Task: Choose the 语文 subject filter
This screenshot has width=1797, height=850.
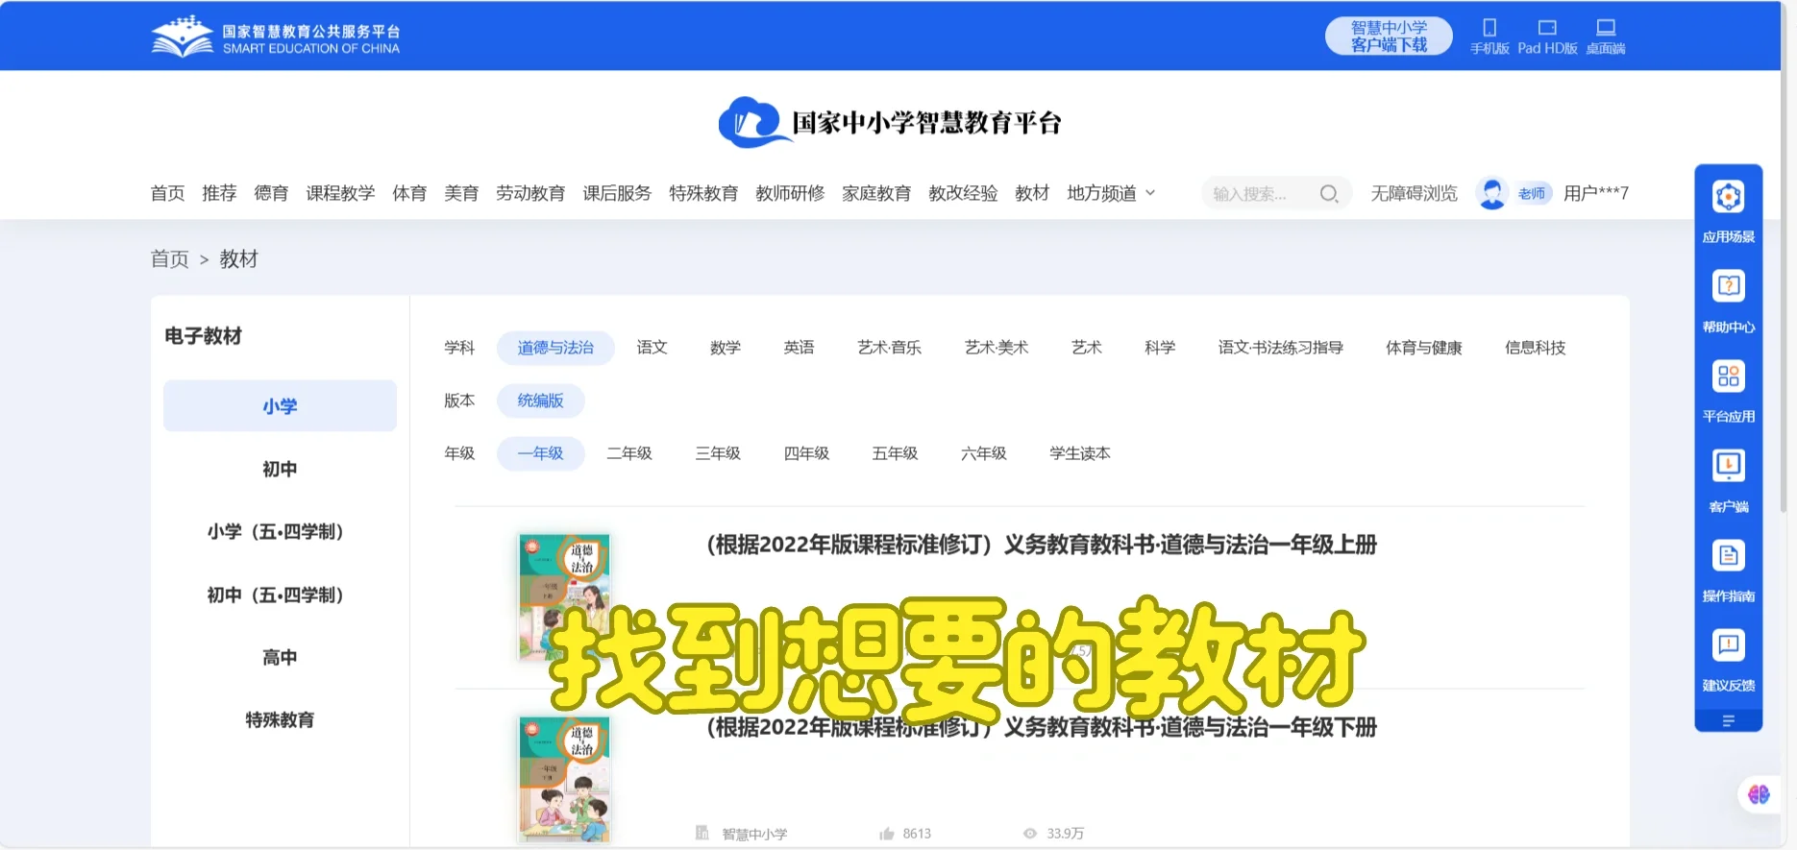Action: pyautogui.click(x=652, y=348)
